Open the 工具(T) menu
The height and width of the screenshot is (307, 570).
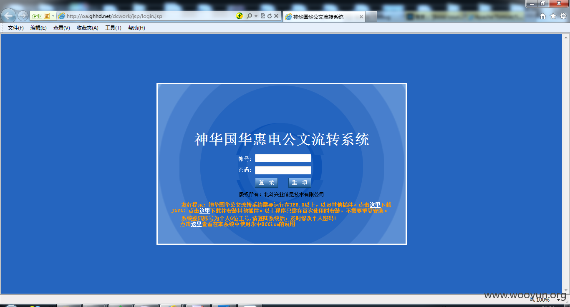point(113,28)
